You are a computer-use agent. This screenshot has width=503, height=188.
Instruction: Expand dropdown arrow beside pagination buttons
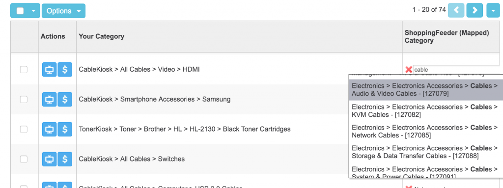click(x=493, y=11)
